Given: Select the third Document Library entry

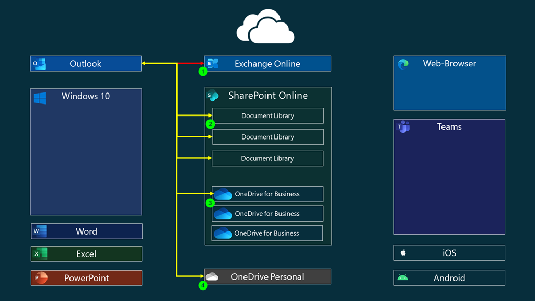Looking at the screenshot, I should tap(267, 158).
